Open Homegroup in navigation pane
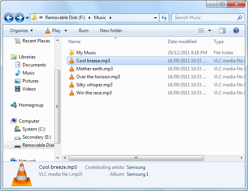Screen dimensions: 248x191 [31, 105]
